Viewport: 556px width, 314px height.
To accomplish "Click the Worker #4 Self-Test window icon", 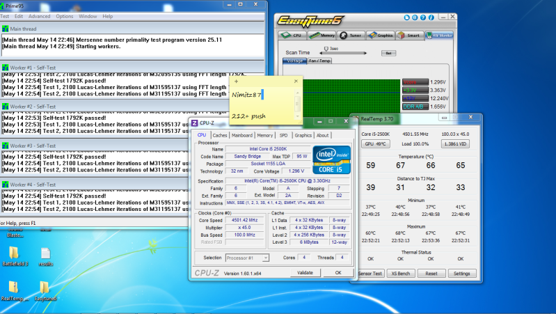I will tap(6, 185).
